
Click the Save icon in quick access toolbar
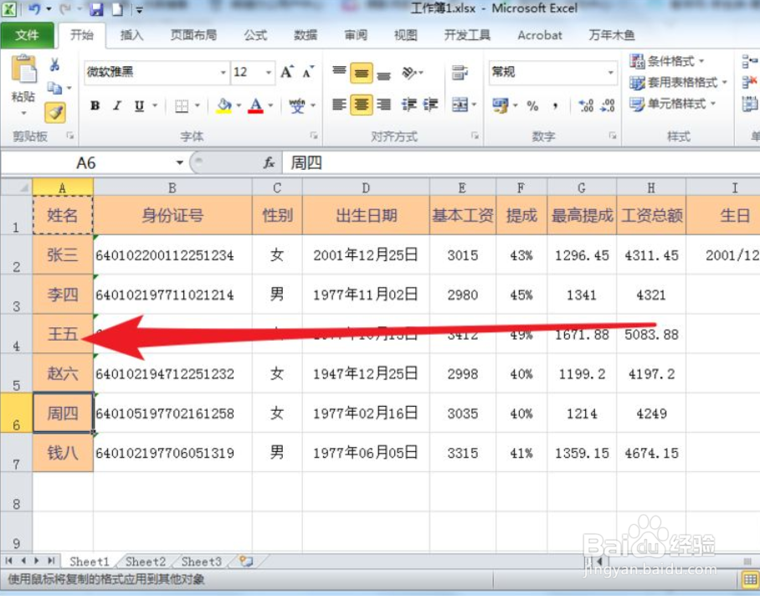click(x=97, y=9)
